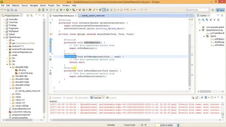Collapse the SplashScreen project node
Viewport: 226px width, 127px height.
tap(4, 37)
